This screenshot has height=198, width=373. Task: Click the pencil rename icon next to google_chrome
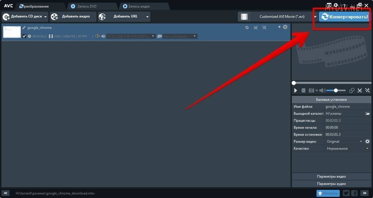pyautogui.click(x=24, y=28)
